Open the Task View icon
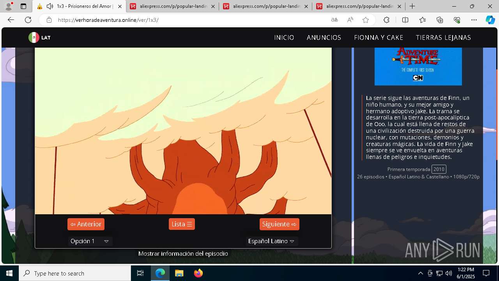Image resolution: width=499 pixels, height=281 pixels. [x=140, y=273]
